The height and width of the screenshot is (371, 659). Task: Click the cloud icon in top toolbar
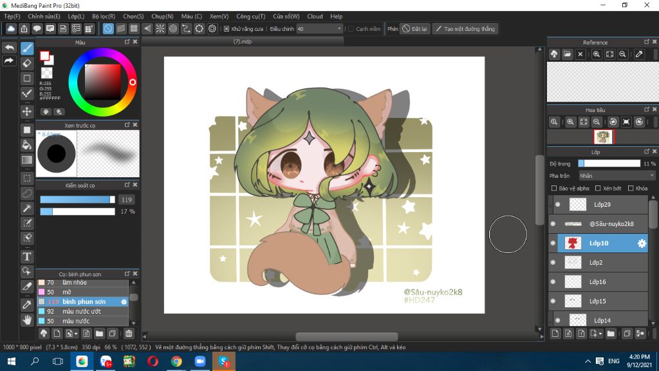[11, 28]
